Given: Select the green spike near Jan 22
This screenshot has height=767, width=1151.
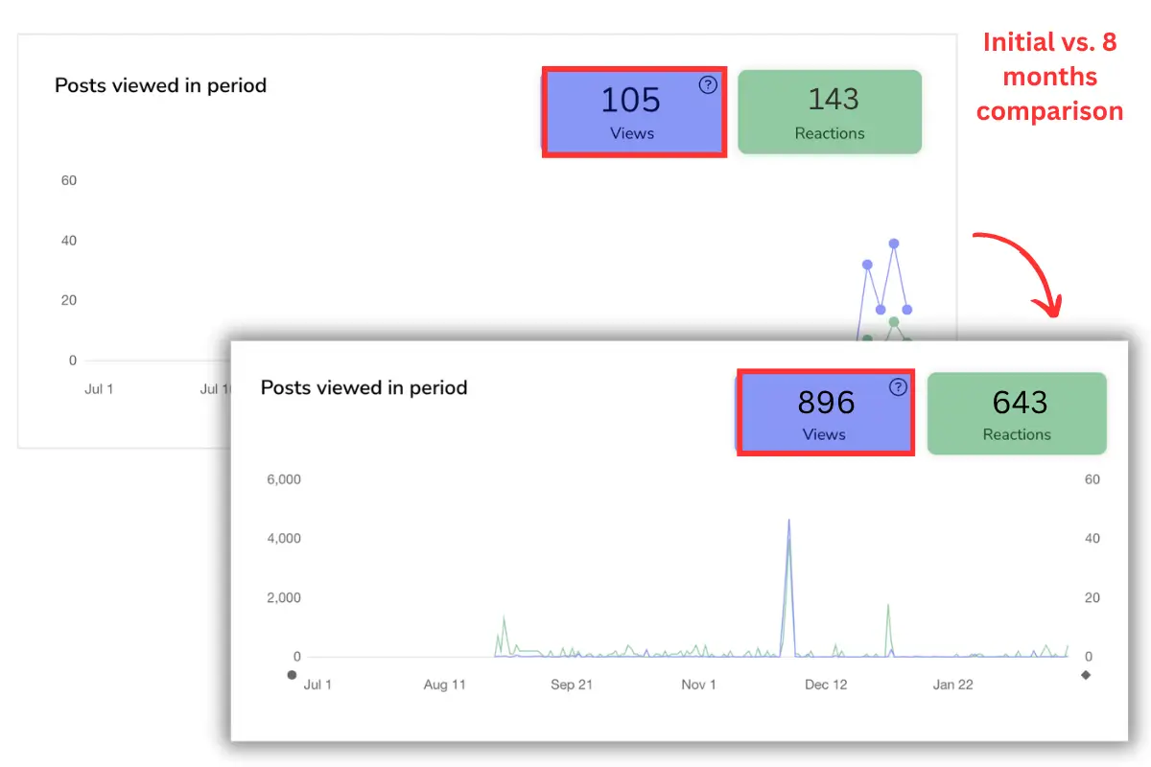Looking at the screenshot, I should tap(889, 606).
